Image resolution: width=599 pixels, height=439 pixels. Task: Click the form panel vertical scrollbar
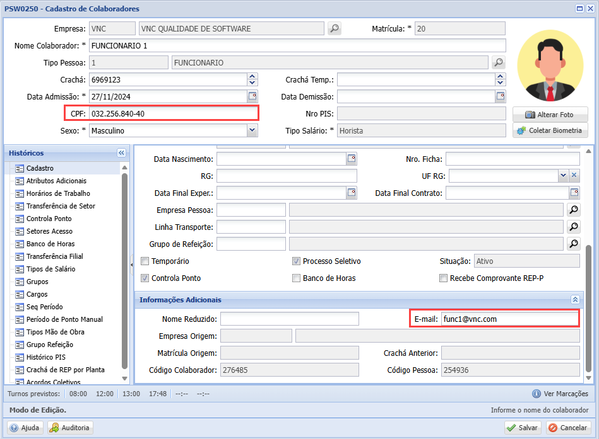click(x=589, y=308)
